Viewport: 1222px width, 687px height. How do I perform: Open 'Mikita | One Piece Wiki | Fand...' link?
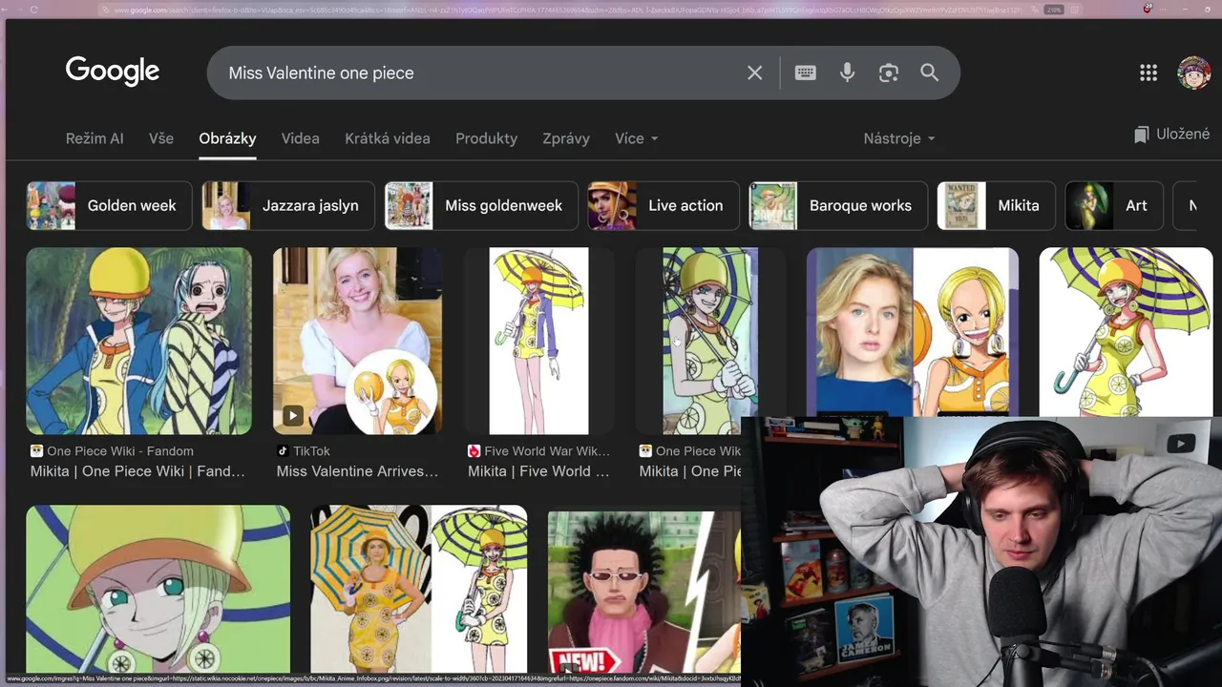pyautogui.click(x=137, y=471)
